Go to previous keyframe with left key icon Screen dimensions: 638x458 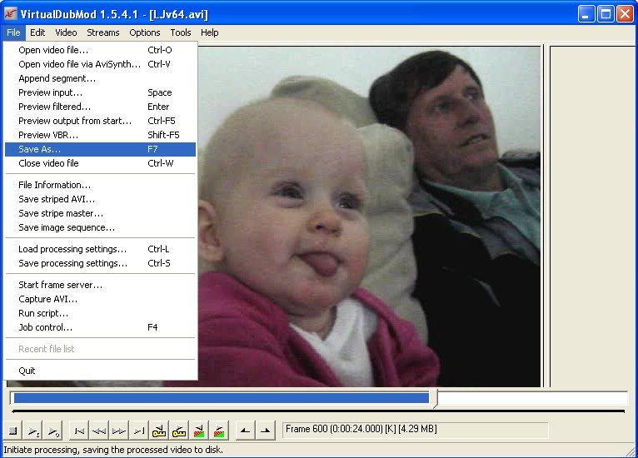coord(159,431)
